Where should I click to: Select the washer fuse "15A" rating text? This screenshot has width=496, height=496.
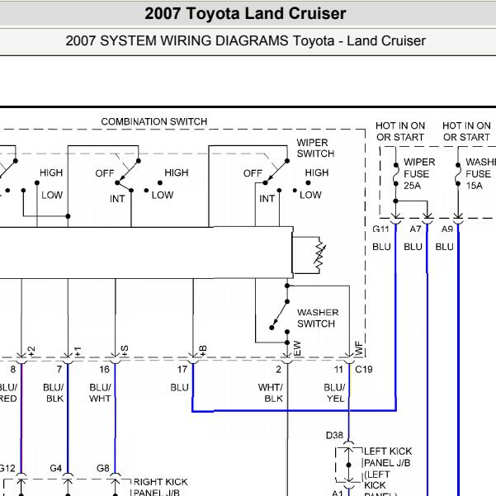point(475,186)
